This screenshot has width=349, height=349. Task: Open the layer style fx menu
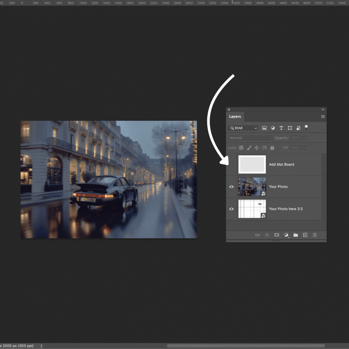[x=267, y=235]
